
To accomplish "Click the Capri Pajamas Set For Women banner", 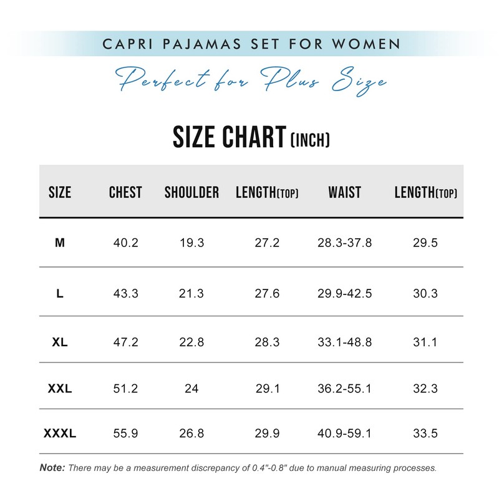I will 251,44.
